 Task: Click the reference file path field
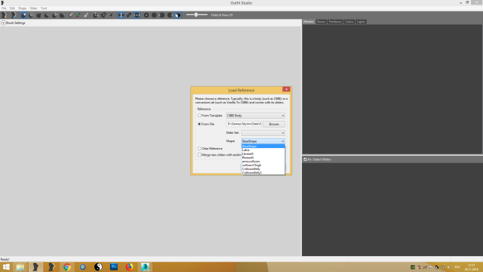244,124
